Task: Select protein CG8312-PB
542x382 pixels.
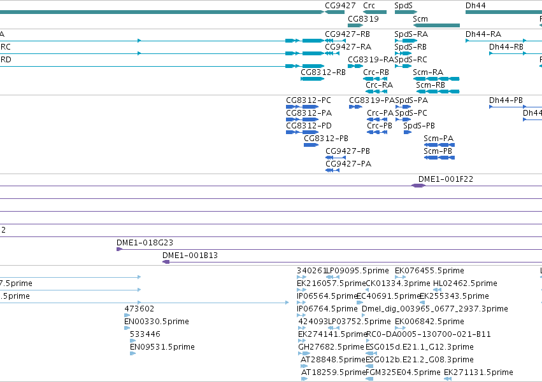Action: pos(326,139)
